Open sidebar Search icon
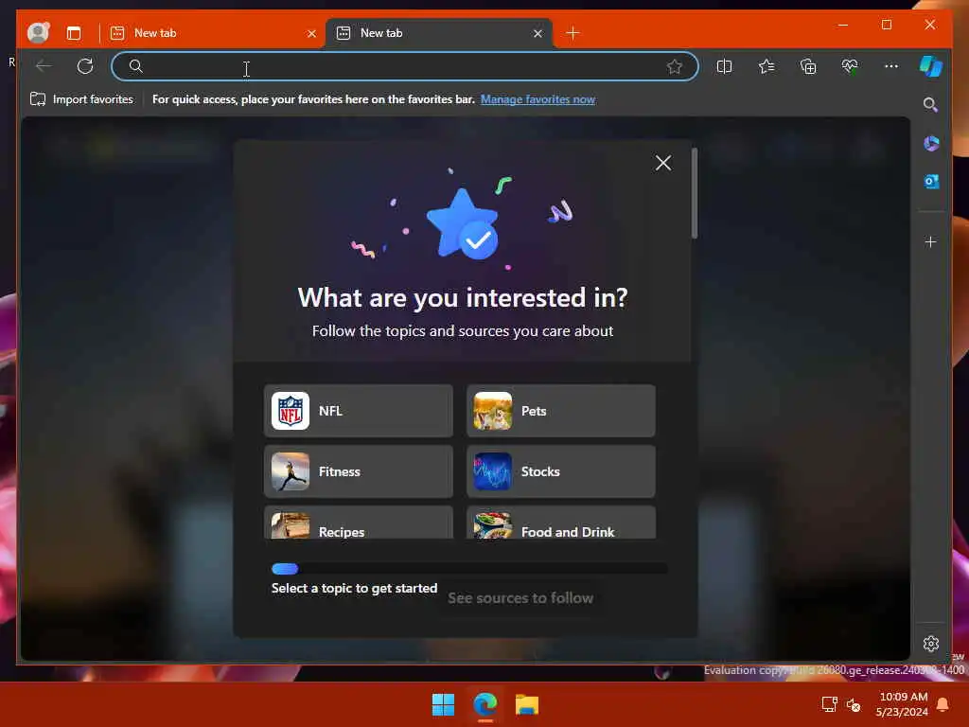 (930, 104)
